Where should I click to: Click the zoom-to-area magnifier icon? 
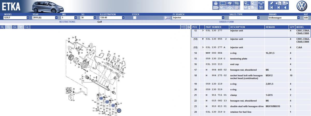pos(15,27)
